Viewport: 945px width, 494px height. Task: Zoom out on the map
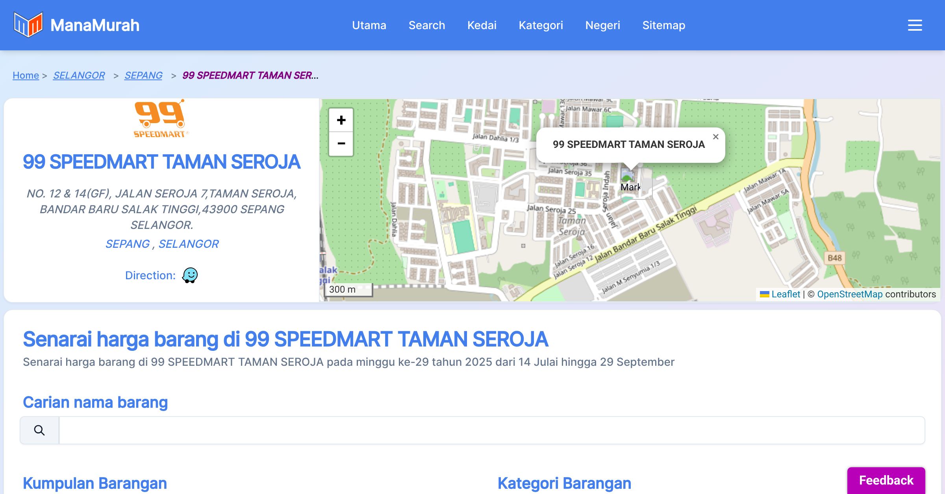[341, 144]
